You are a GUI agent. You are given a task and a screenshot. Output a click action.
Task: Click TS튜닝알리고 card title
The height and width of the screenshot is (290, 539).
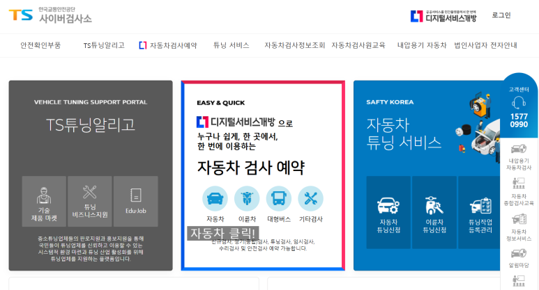click(x=91, y=124)
